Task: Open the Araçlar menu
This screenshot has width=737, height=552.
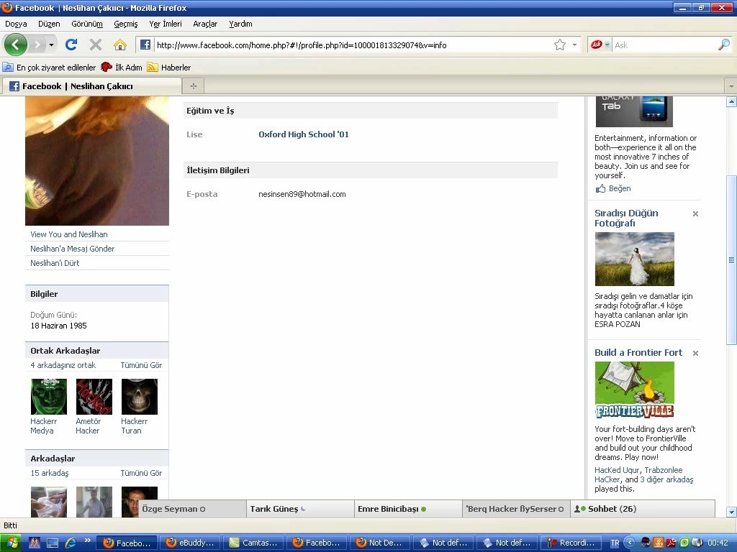Action: (205, 24)
